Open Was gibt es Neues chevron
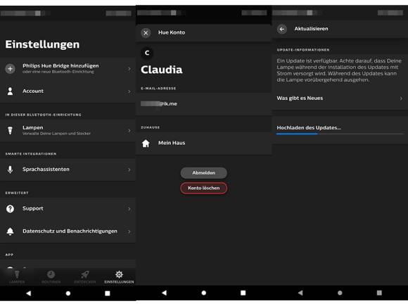Viewport: 408px width, 306px height. click(x=401, y=98)
